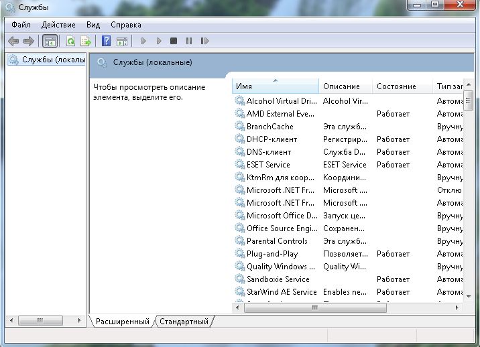
Task: Toggle the console tree pane icon
Action: (50, 41)
